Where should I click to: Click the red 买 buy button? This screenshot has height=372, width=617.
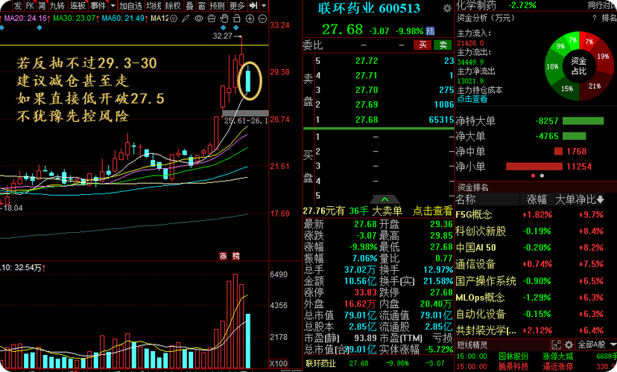pyautogui.click(x=423, y=45)
